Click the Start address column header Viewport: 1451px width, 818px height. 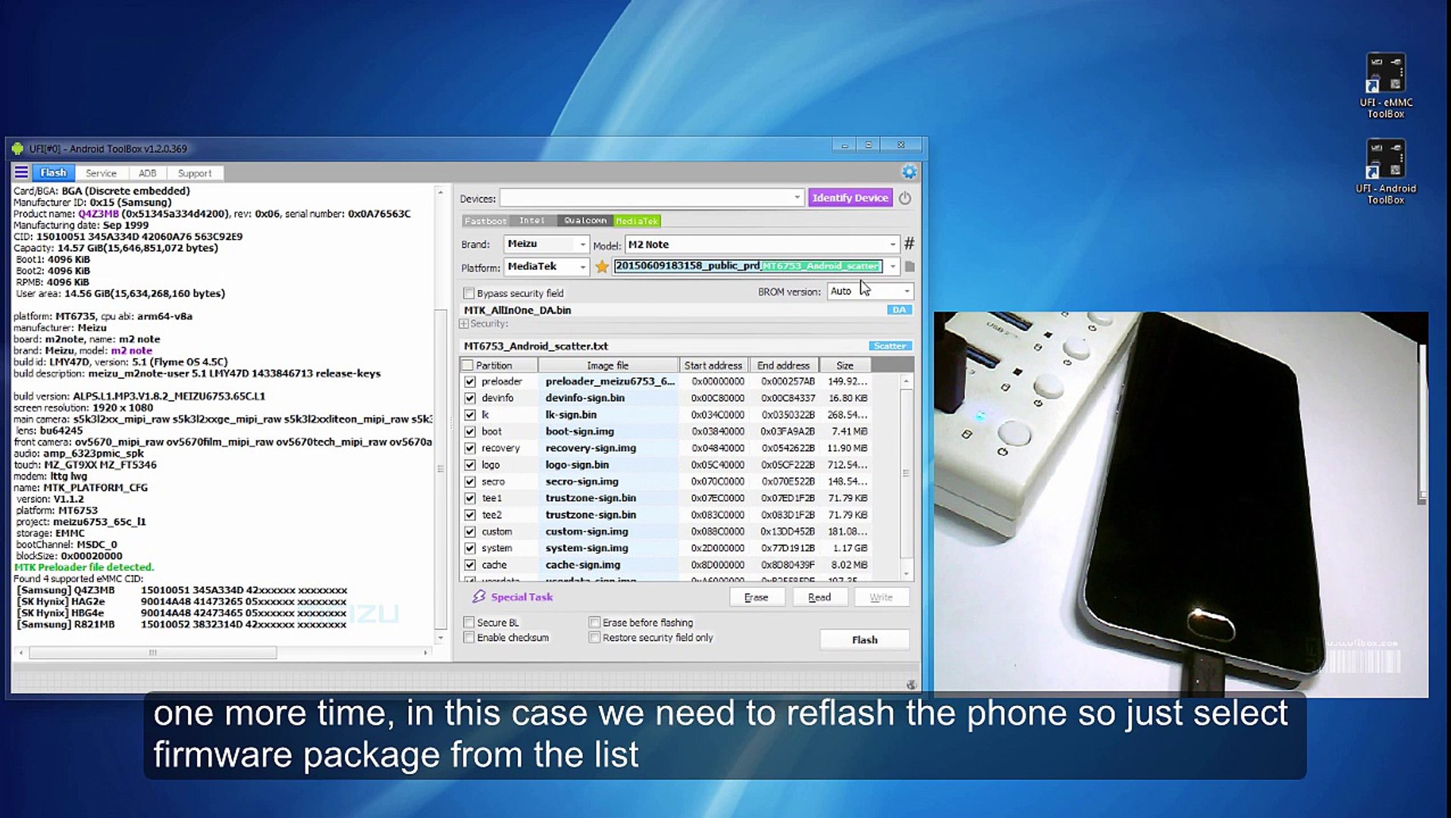coord(713,365)
